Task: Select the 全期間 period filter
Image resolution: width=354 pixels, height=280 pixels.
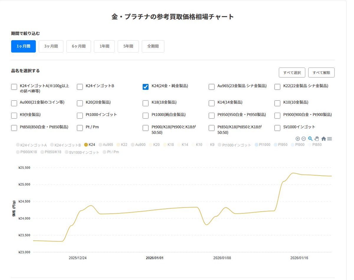Action: pyautogui.click(x=153, y=46)
